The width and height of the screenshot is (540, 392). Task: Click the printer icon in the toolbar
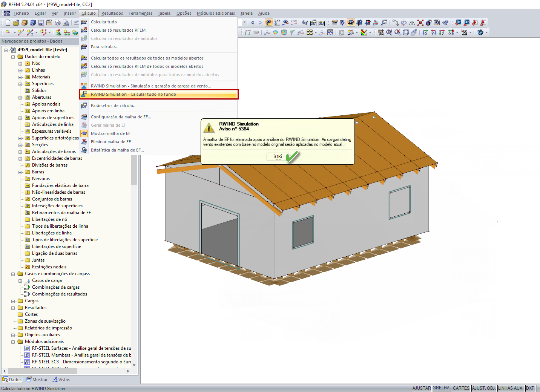point(58,23)
